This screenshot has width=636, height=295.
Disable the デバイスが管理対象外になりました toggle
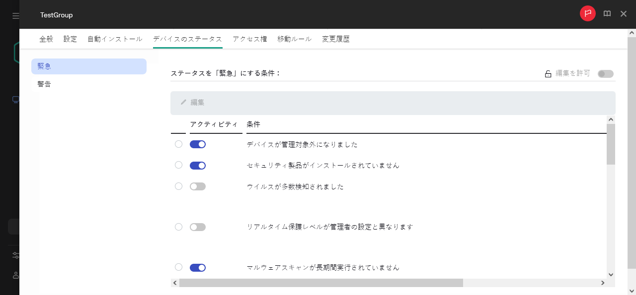click(x=197, y=144)
